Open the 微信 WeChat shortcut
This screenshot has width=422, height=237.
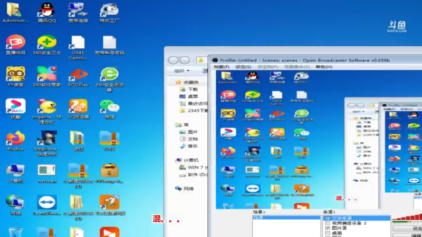(x=109, y=108)
